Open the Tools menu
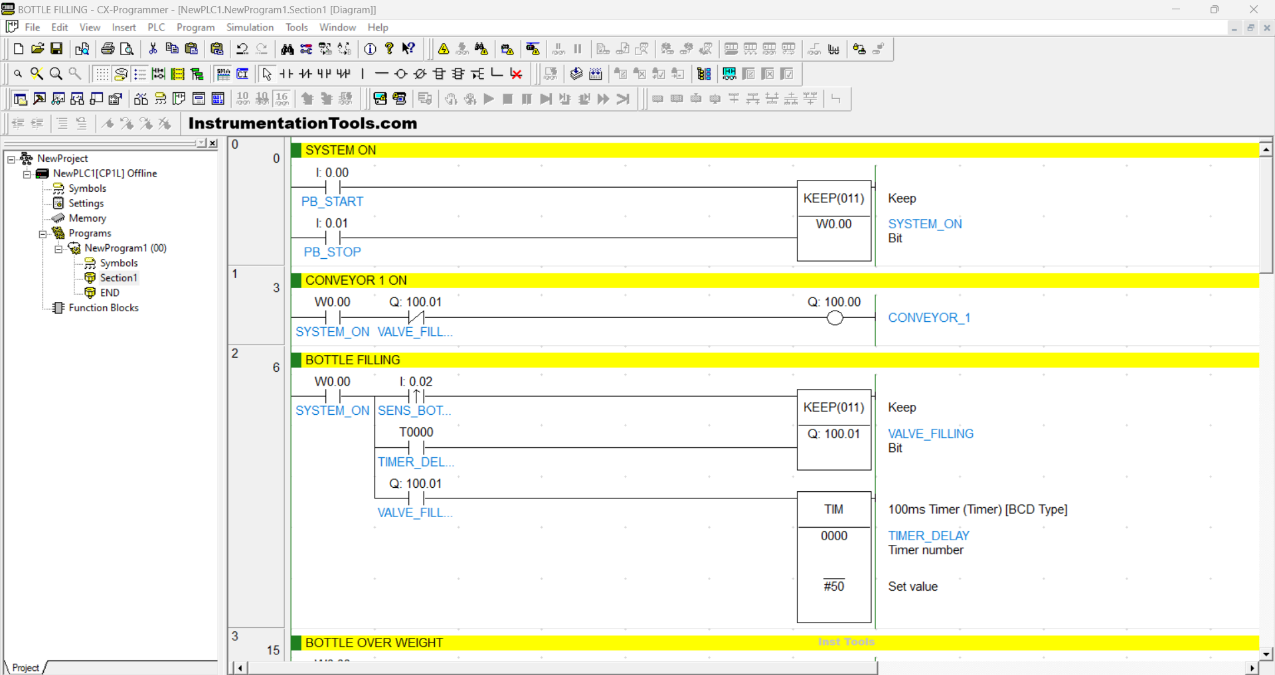Screen dimensions: 1275x675 point(297,27)
